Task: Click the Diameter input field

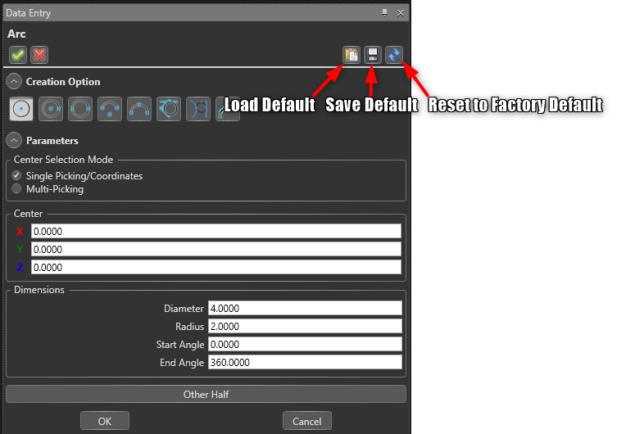Action: (x=305, y=309)
